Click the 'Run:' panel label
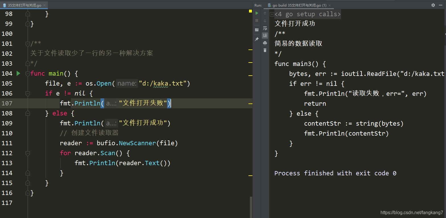The image size is (446, 218). (x=258, y=5)
